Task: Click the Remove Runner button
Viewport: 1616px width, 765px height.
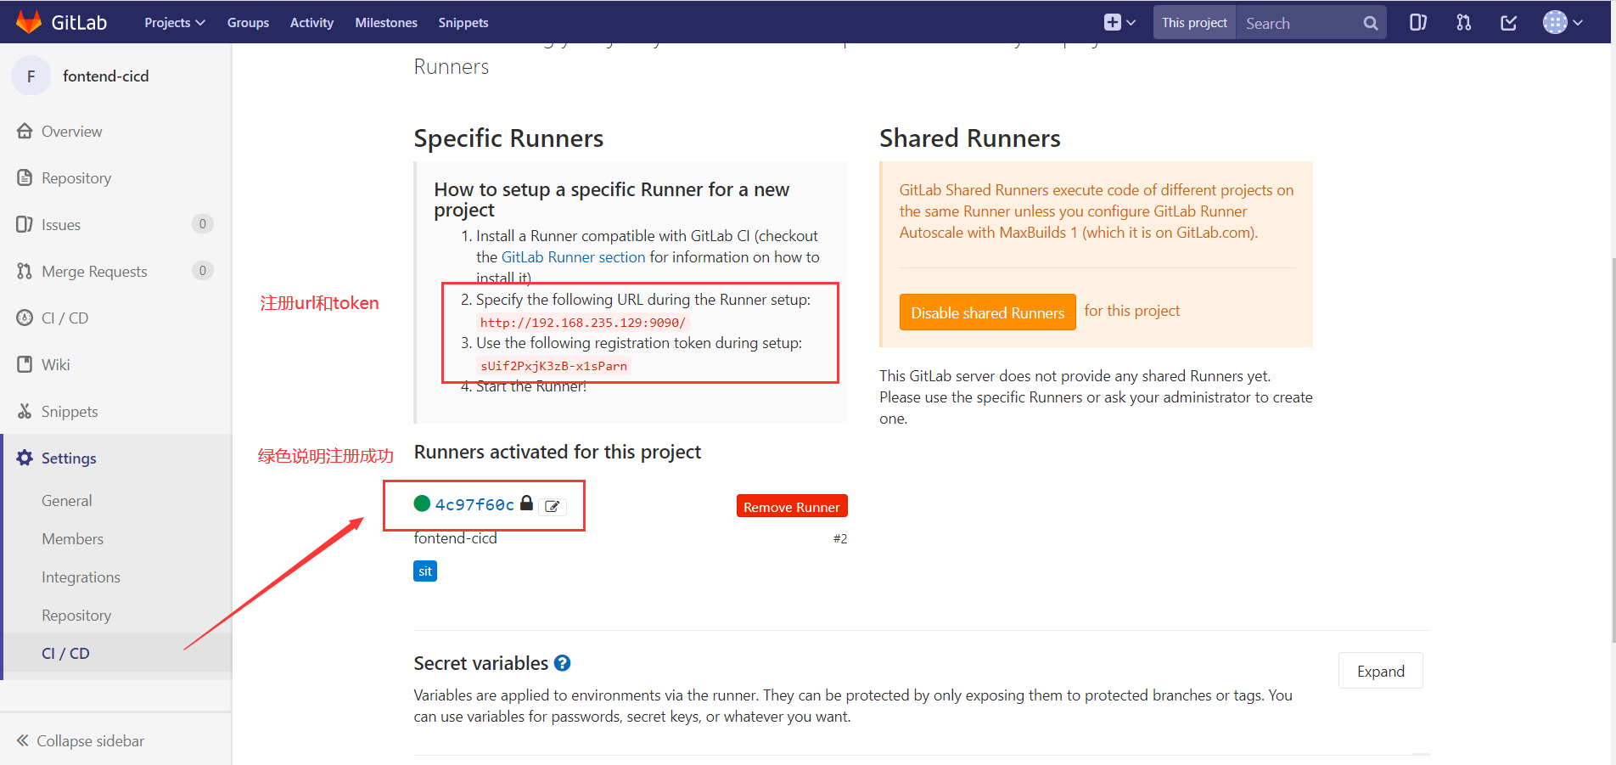Action: (x=792, y=506)
